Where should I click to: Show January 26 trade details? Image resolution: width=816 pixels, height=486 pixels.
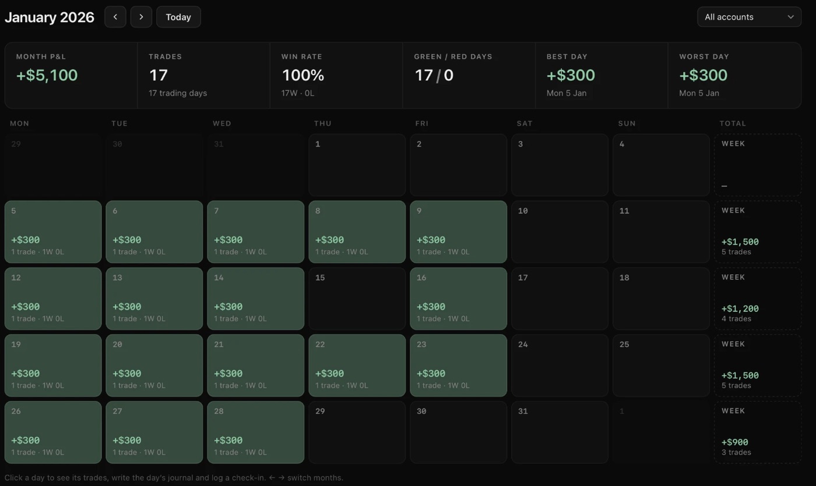[53, 432]
